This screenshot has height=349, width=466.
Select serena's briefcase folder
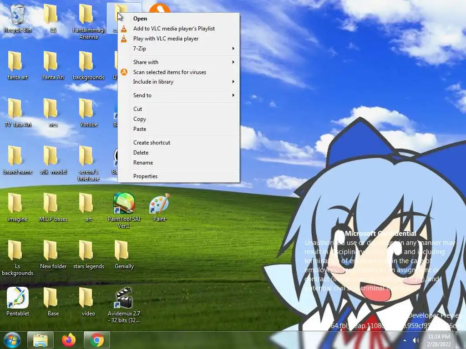click(89, 163)
